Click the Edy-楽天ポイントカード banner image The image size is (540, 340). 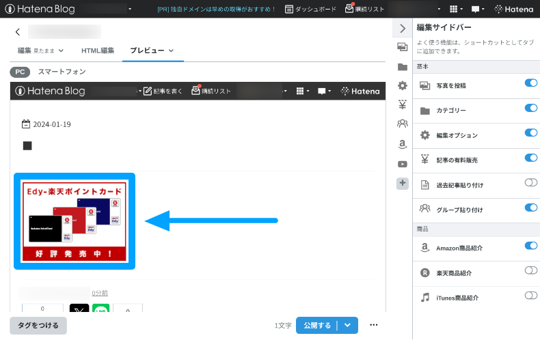coord(75,221)
